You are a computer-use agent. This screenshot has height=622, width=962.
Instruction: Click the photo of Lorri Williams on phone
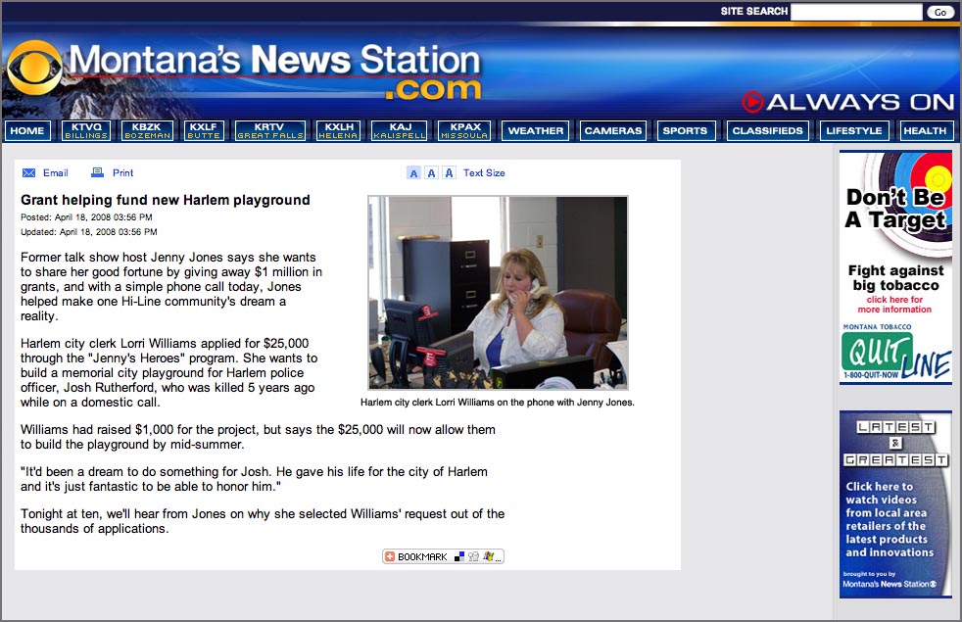coord(498,293)
